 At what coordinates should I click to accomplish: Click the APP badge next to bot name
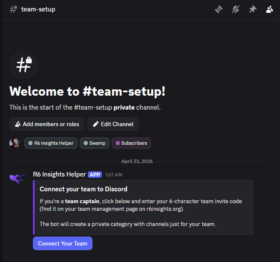[95, 175]
